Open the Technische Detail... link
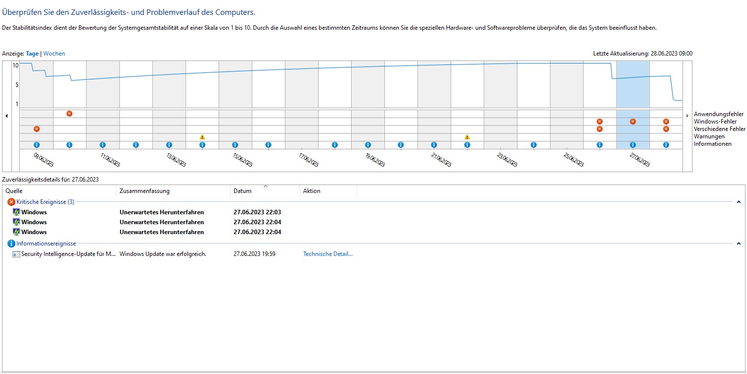The image size is (747, 374). pyautogui.click(x=328, y=254)
